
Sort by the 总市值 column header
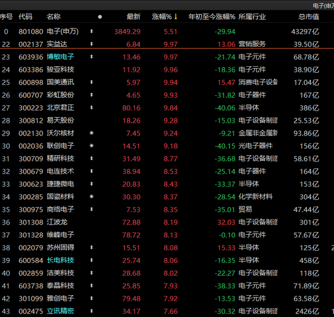[x=308, y=16]
